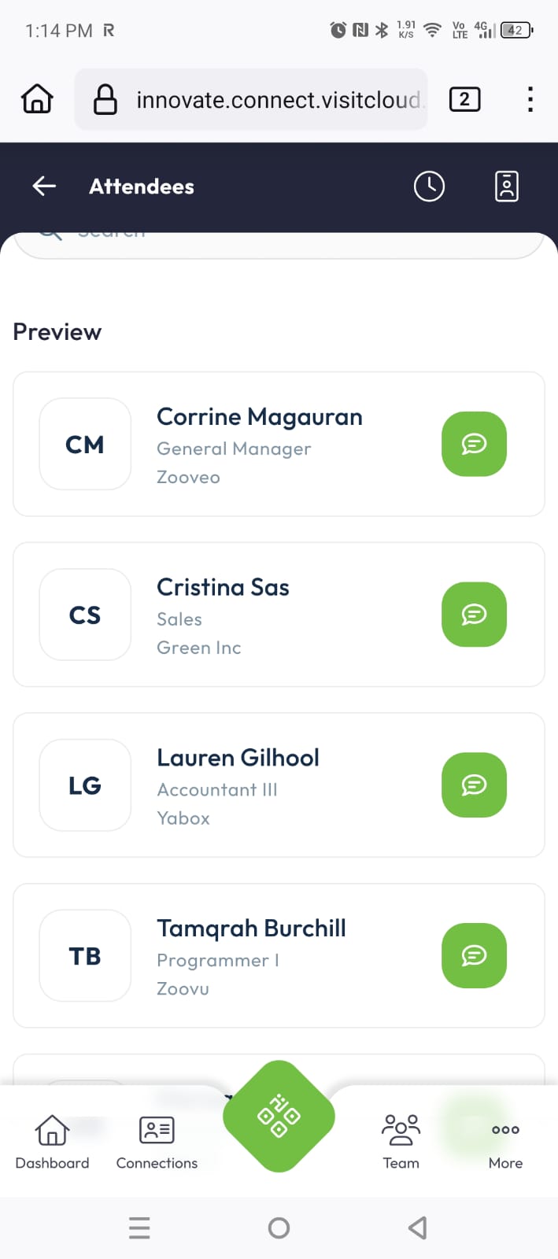Open the browser's three-dot menu

tap(530, 98)
